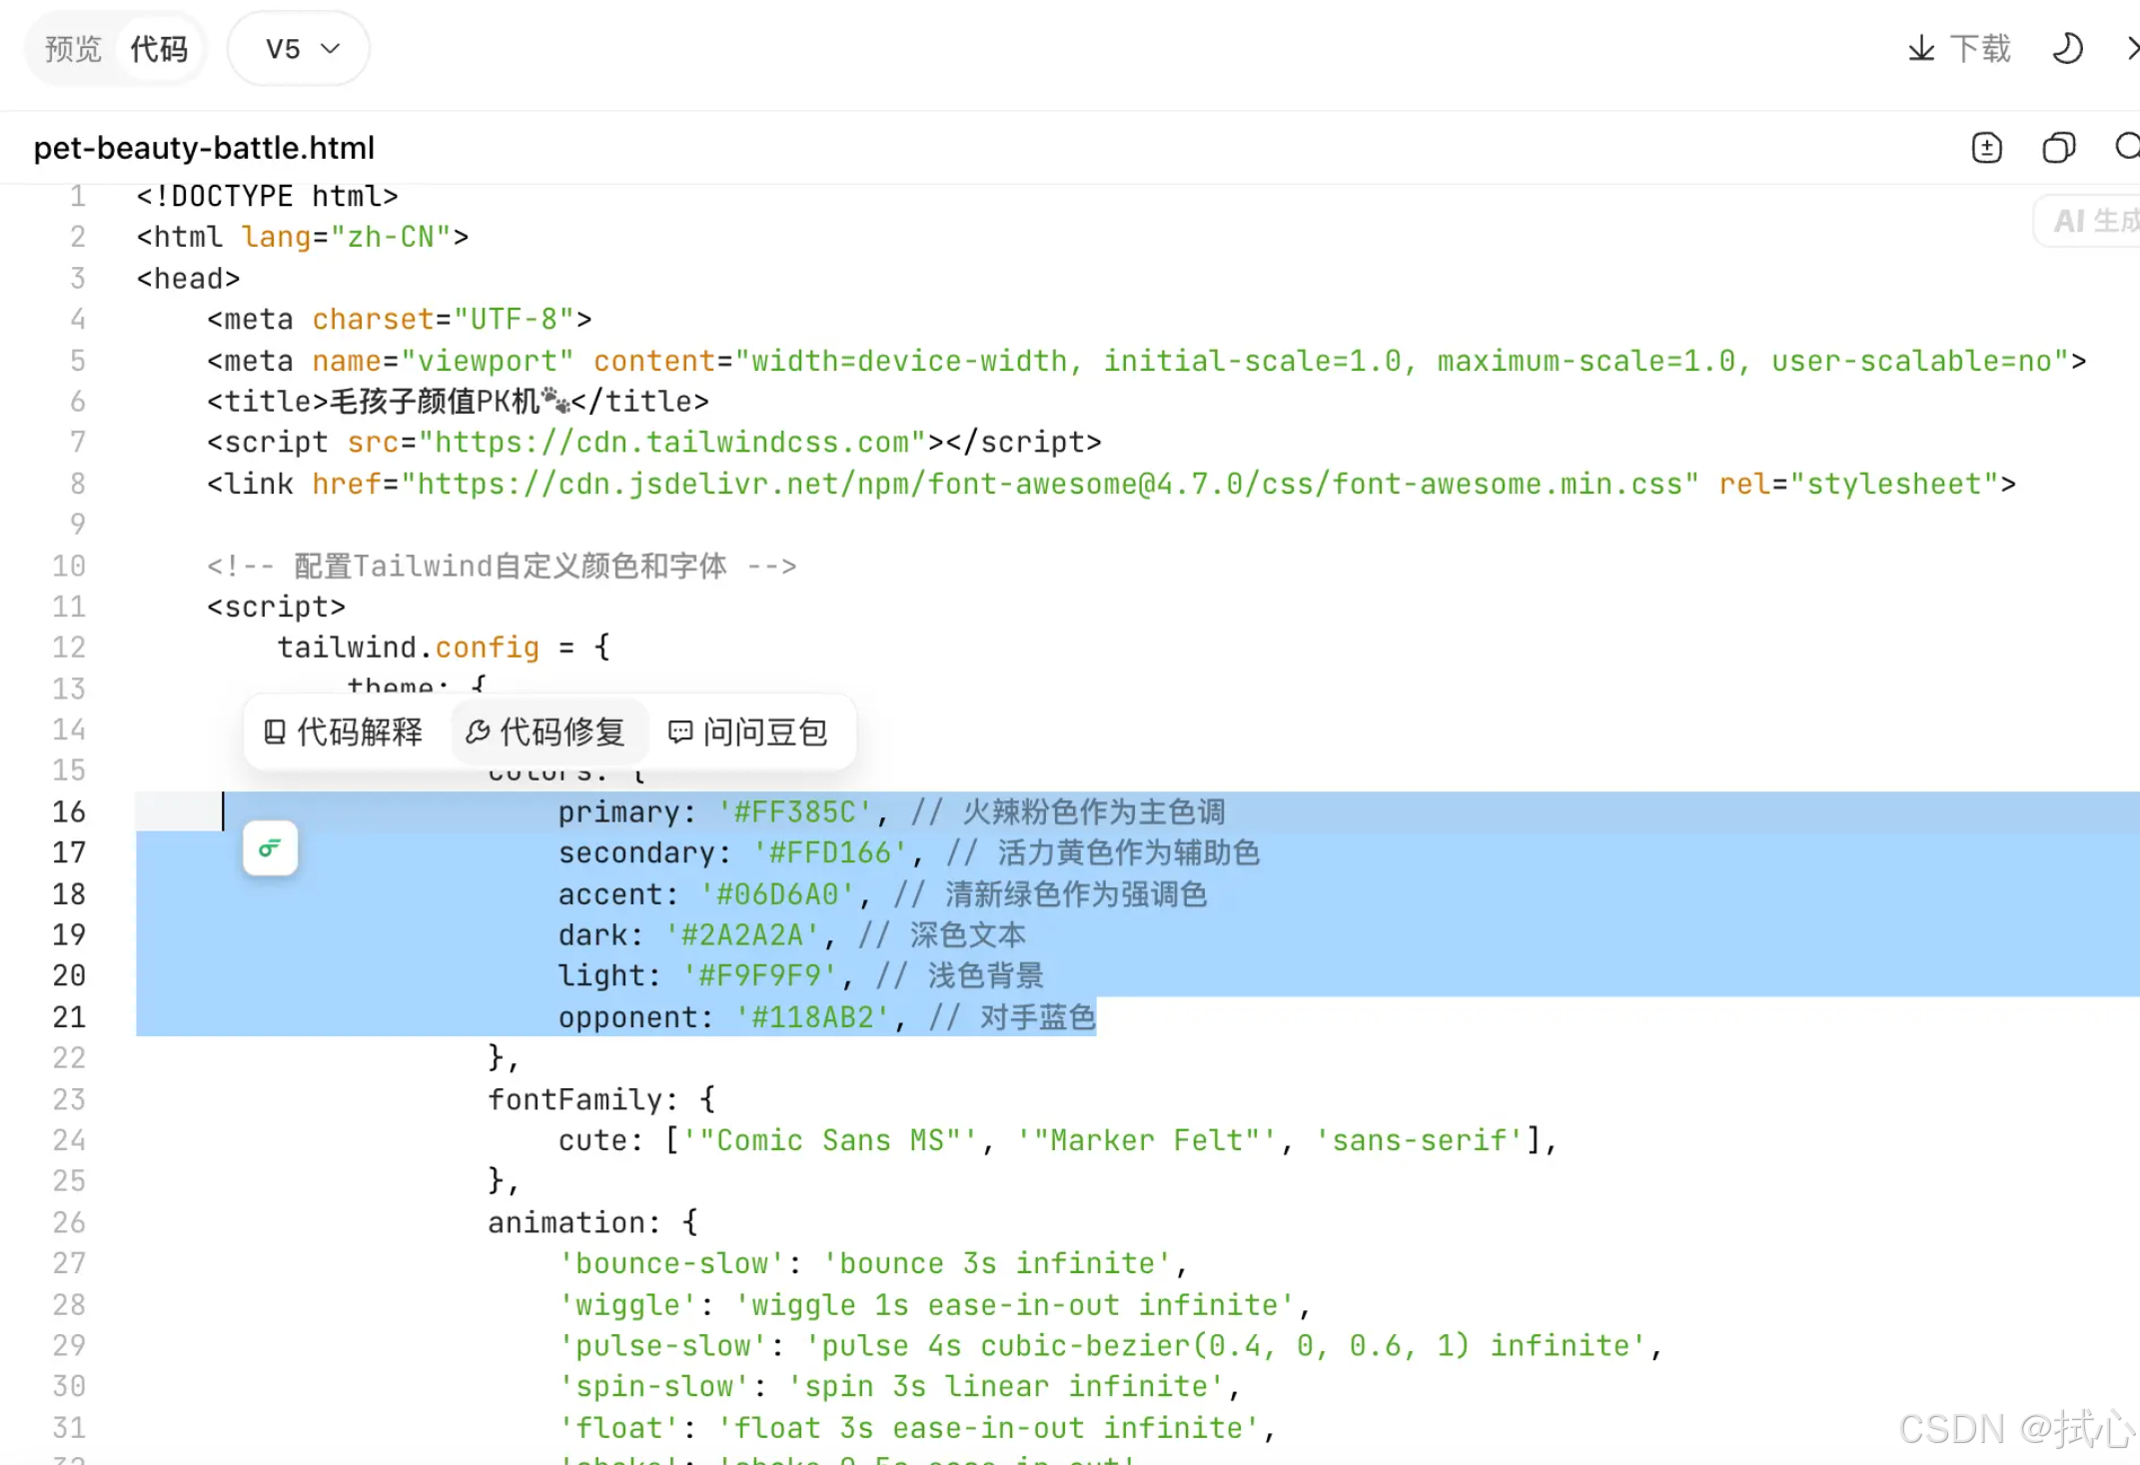Screen dimensions: 2140x1465
Task: Click the wrench icon for 代码修复
Action: 478,732
